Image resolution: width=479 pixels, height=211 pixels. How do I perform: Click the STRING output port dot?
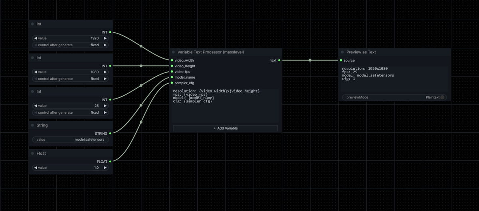click(110, 133)
